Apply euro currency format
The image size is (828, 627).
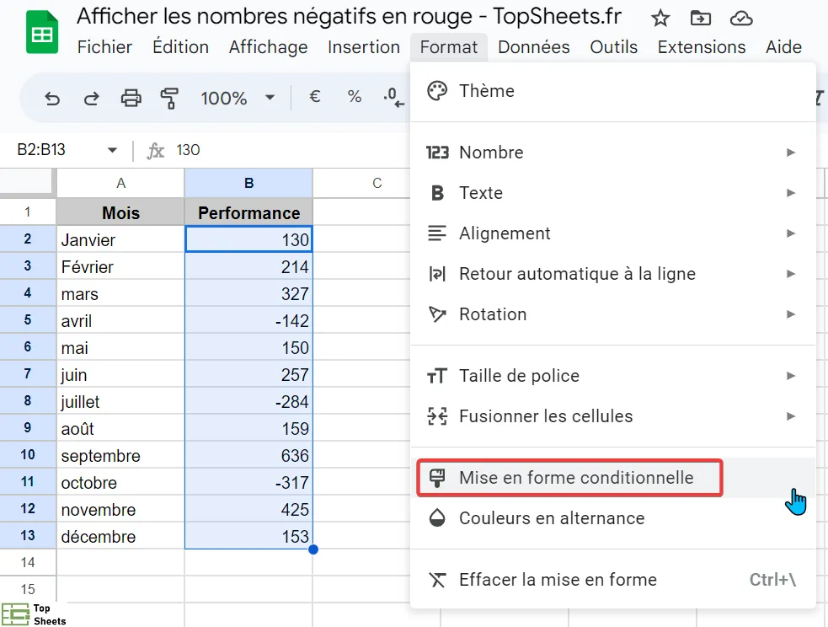(315, 97)
